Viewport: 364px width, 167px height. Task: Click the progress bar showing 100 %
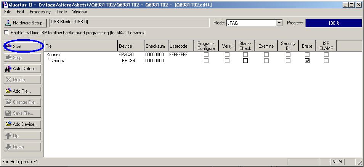click(334, 23)
